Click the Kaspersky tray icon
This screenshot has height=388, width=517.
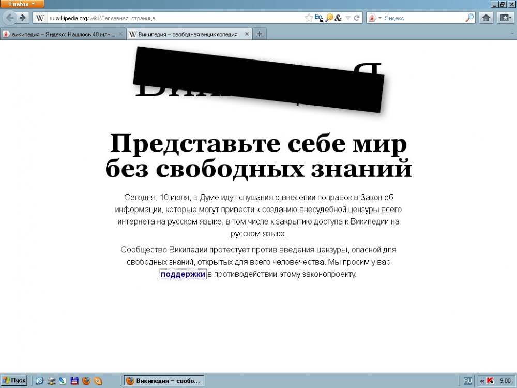click(x=490, y=380)
